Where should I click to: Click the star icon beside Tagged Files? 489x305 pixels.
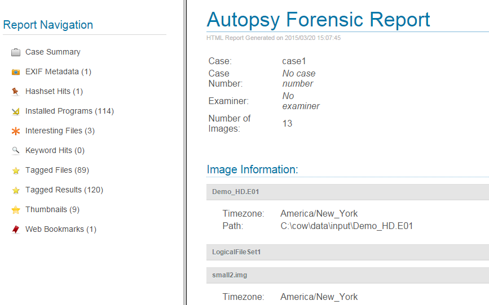pos(16,171)
